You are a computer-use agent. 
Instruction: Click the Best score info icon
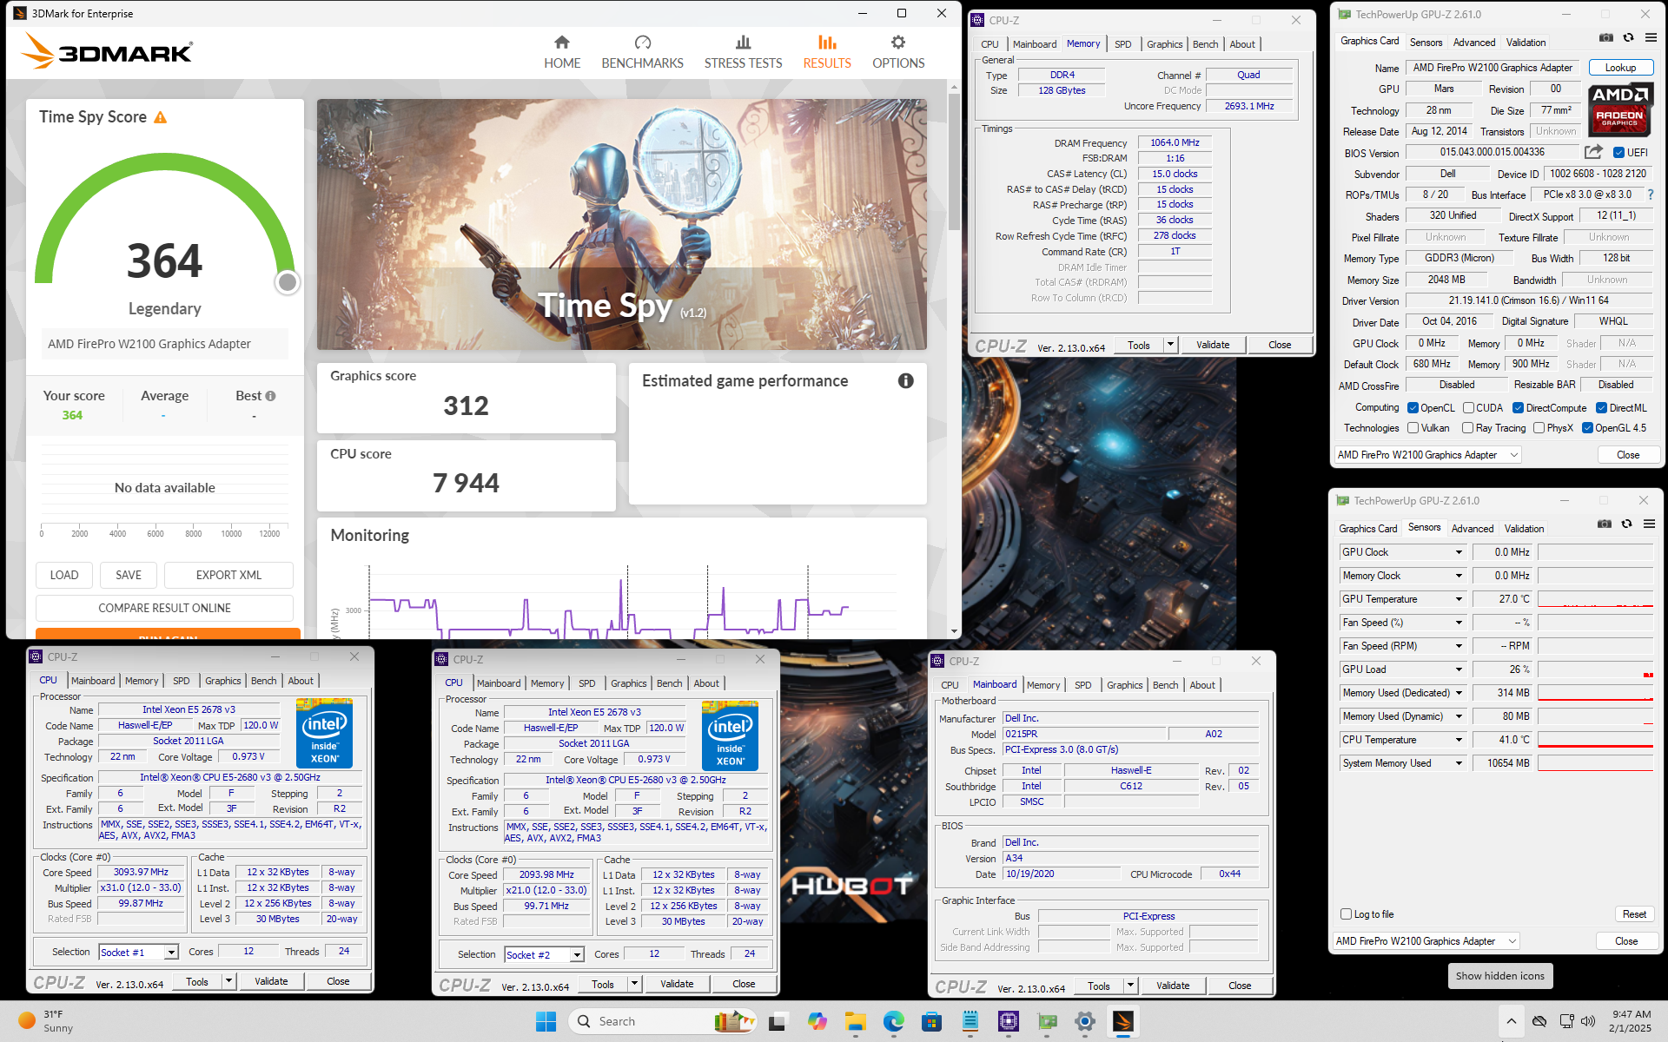point(271,396)
